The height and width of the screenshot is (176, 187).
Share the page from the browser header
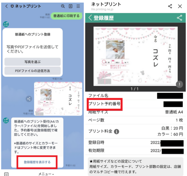(x=170, y=6)
